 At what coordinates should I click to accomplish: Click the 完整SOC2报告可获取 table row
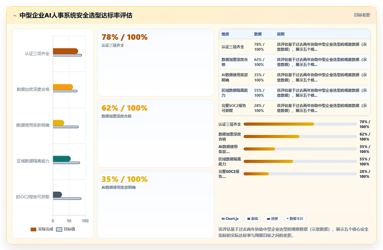click(295, 108)
